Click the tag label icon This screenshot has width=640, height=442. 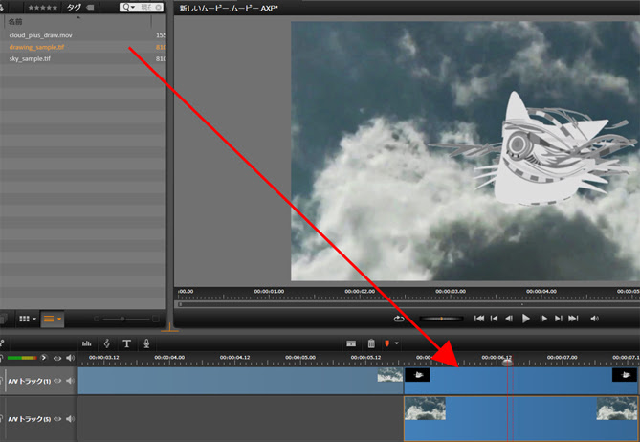tap(90, 8)
